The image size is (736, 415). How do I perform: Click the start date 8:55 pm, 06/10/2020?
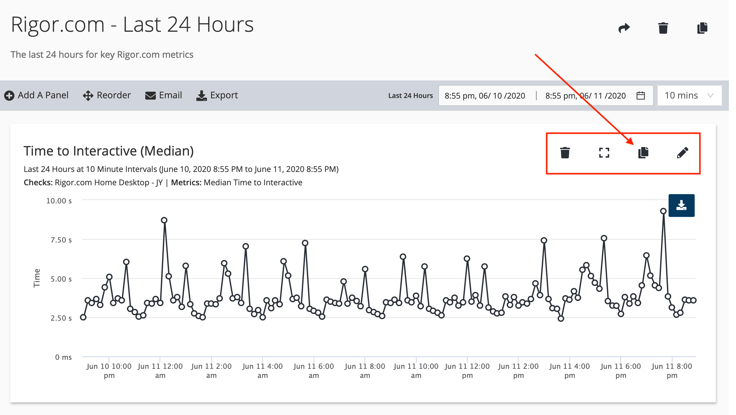pyautogui.click(x=485, y=95)
